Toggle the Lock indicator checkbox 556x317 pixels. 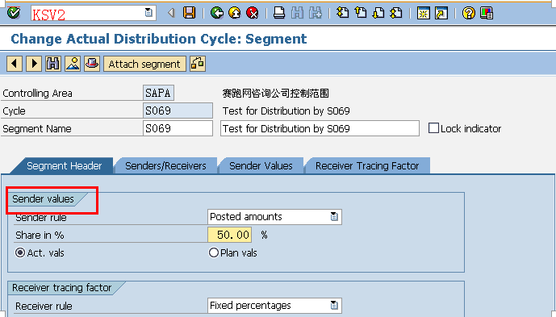(433, 128)
